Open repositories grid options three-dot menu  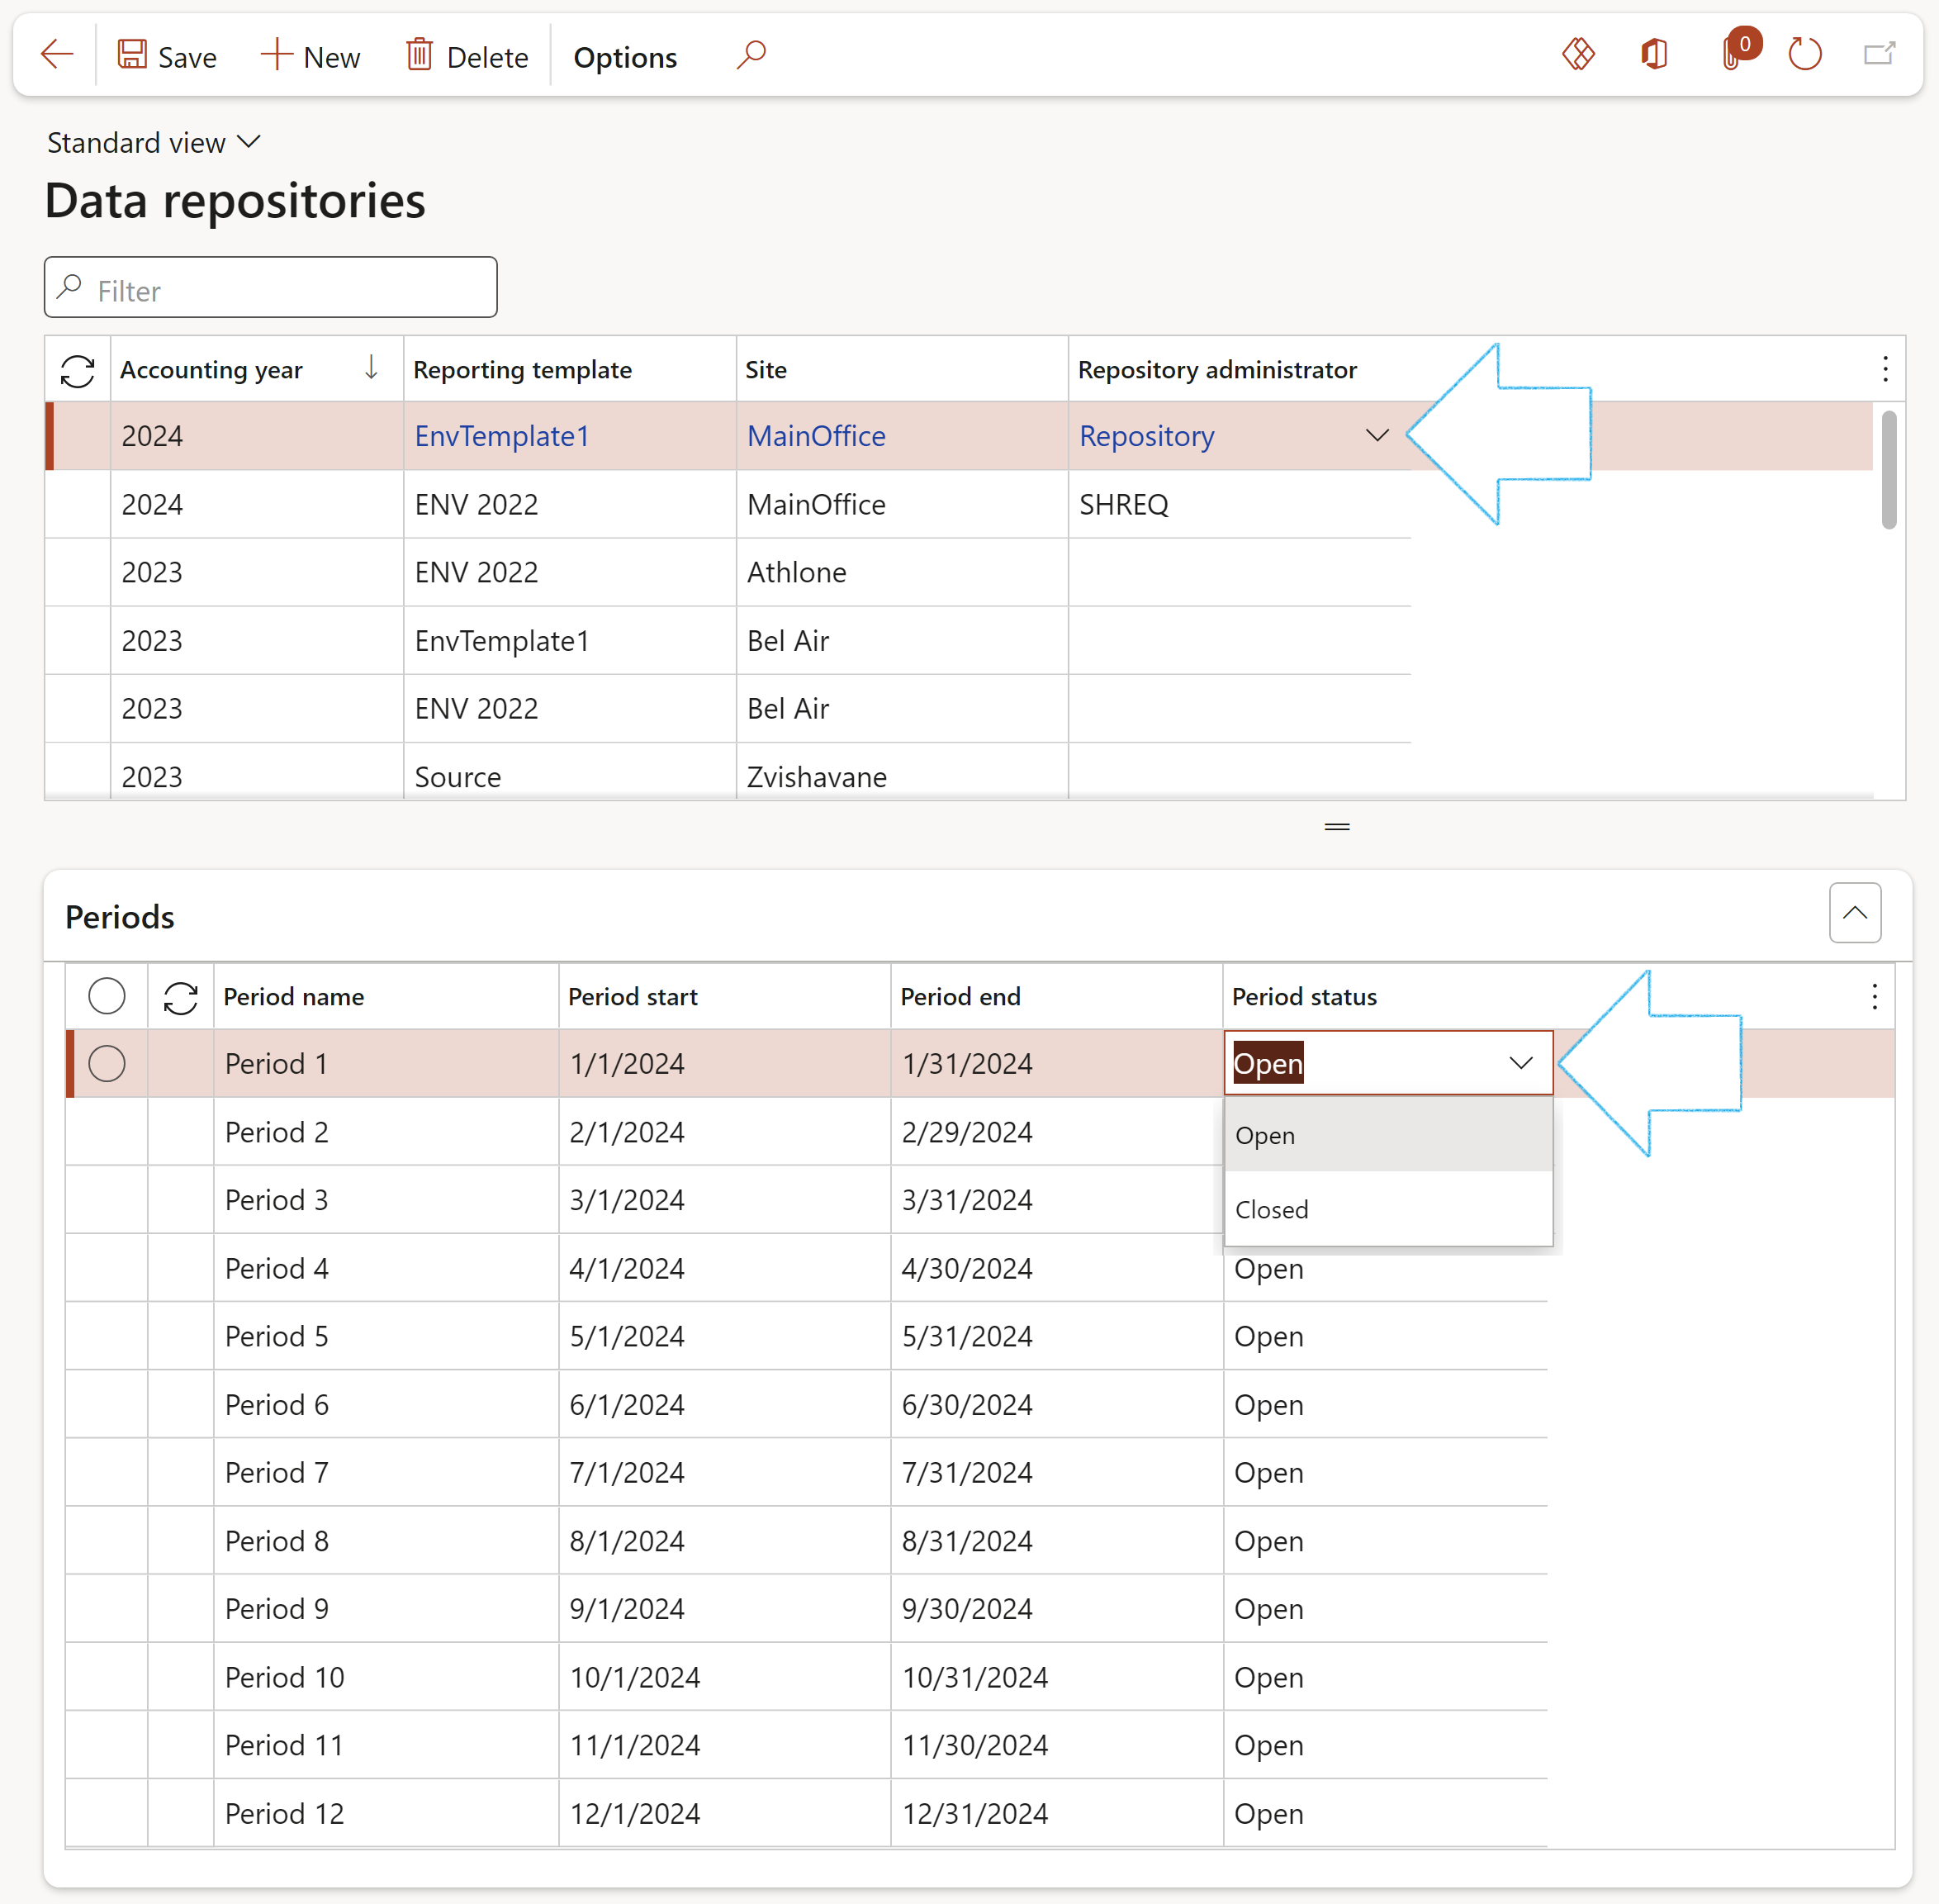click(1885, 369)
